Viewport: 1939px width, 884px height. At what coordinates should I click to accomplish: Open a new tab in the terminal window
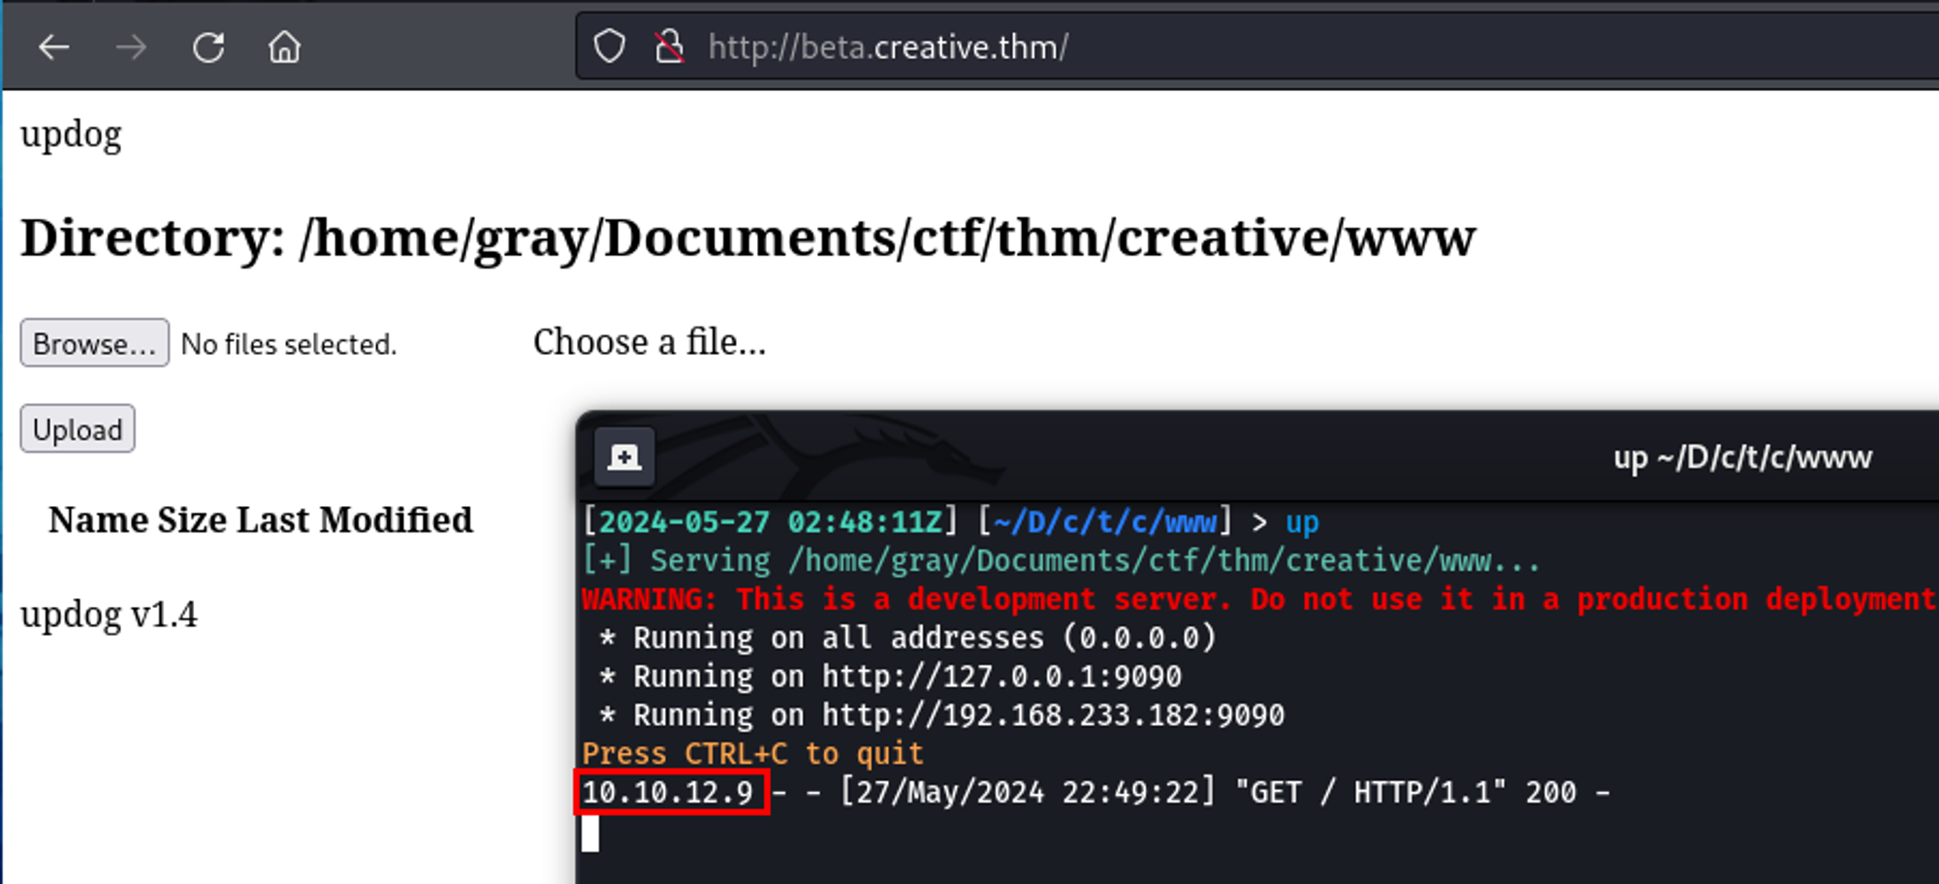click(x=624, y=457)
